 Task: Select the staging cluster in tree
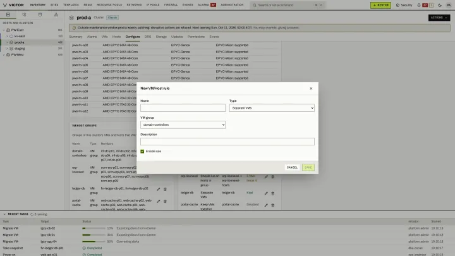tap(20, 49)
